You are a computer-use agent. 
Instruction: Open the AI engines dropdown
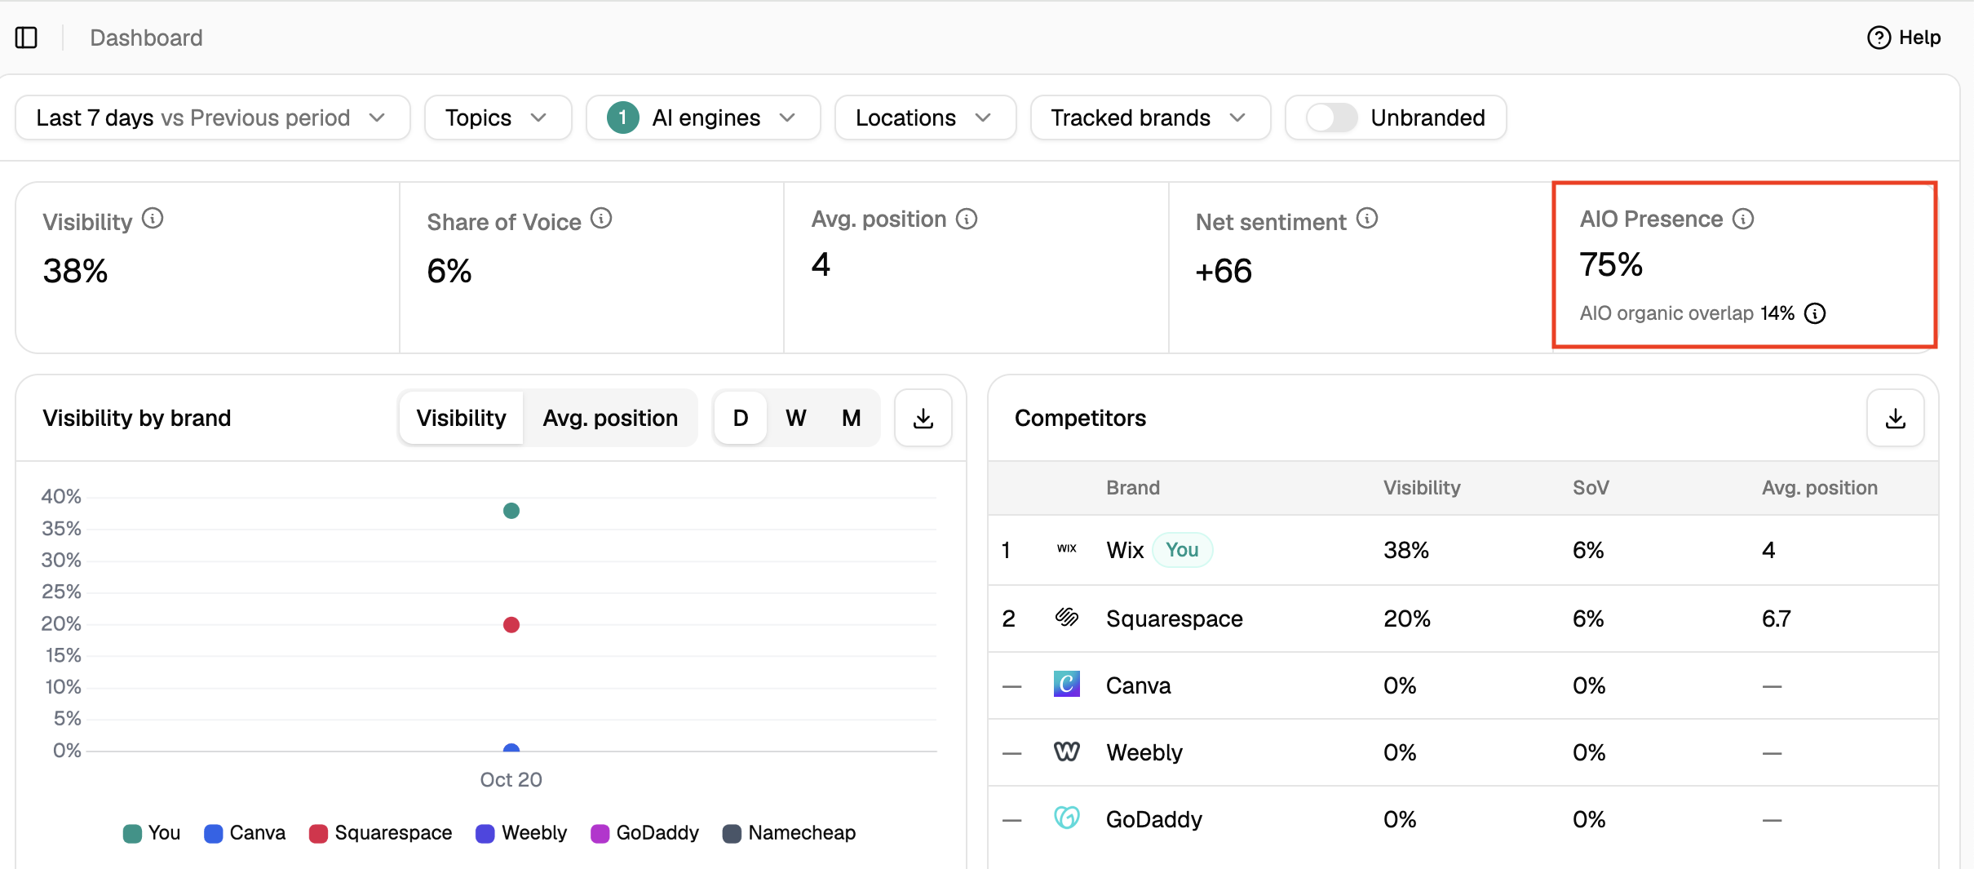click(x=703, y=117)
